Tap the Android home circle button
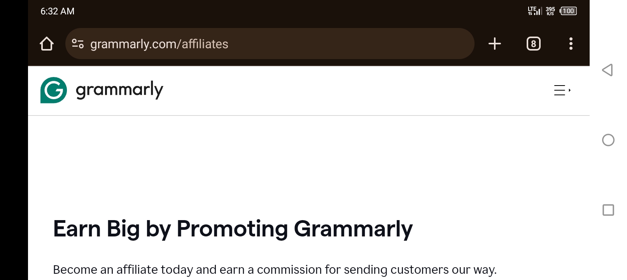The height and width of the screenshot is (280, 627). [608, 140]
